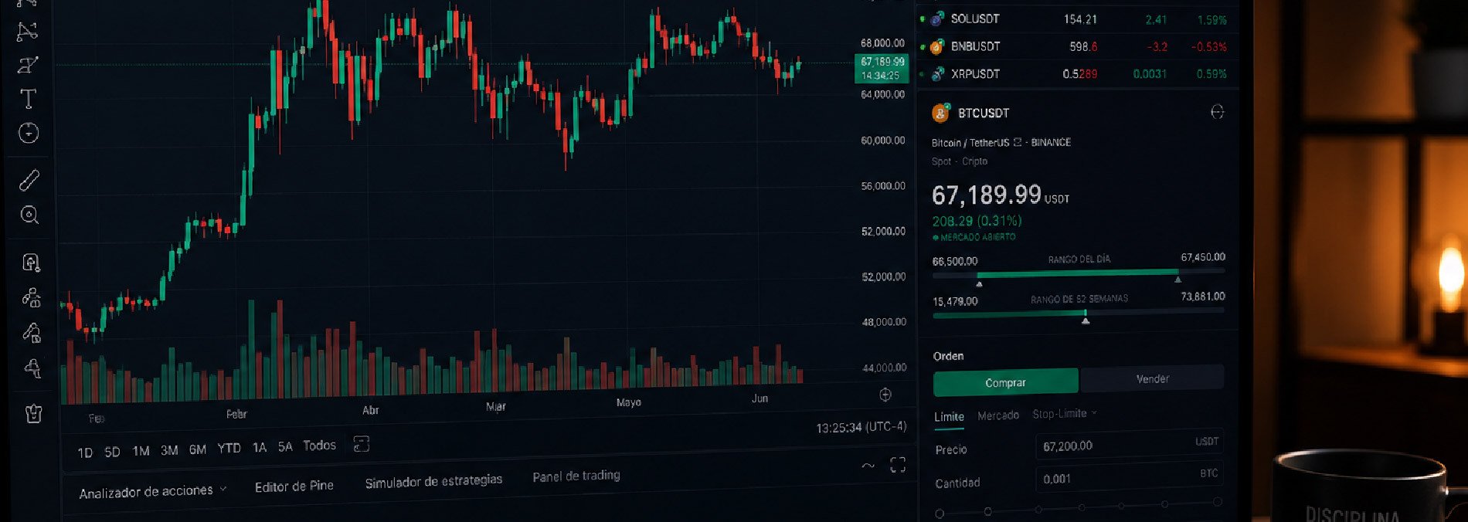Click the 67,450.00 day range high value
The height and width of the screenshot is (522, 1468).
1203,257
